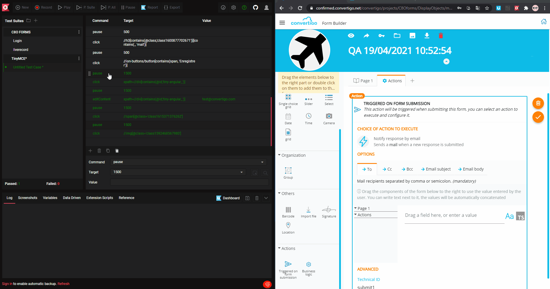Open the Screenshots tab
Screen dimensions: 550x289
[x=28, y=198]
